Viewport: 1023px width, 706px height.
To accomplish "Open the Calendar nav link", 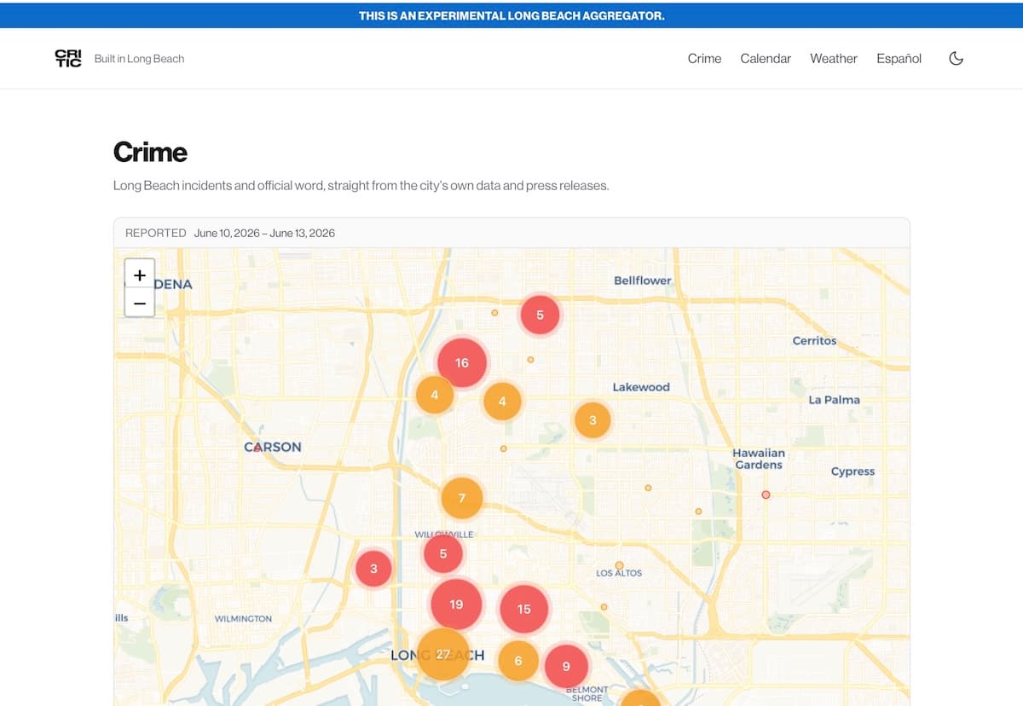I will pos(766,58).
